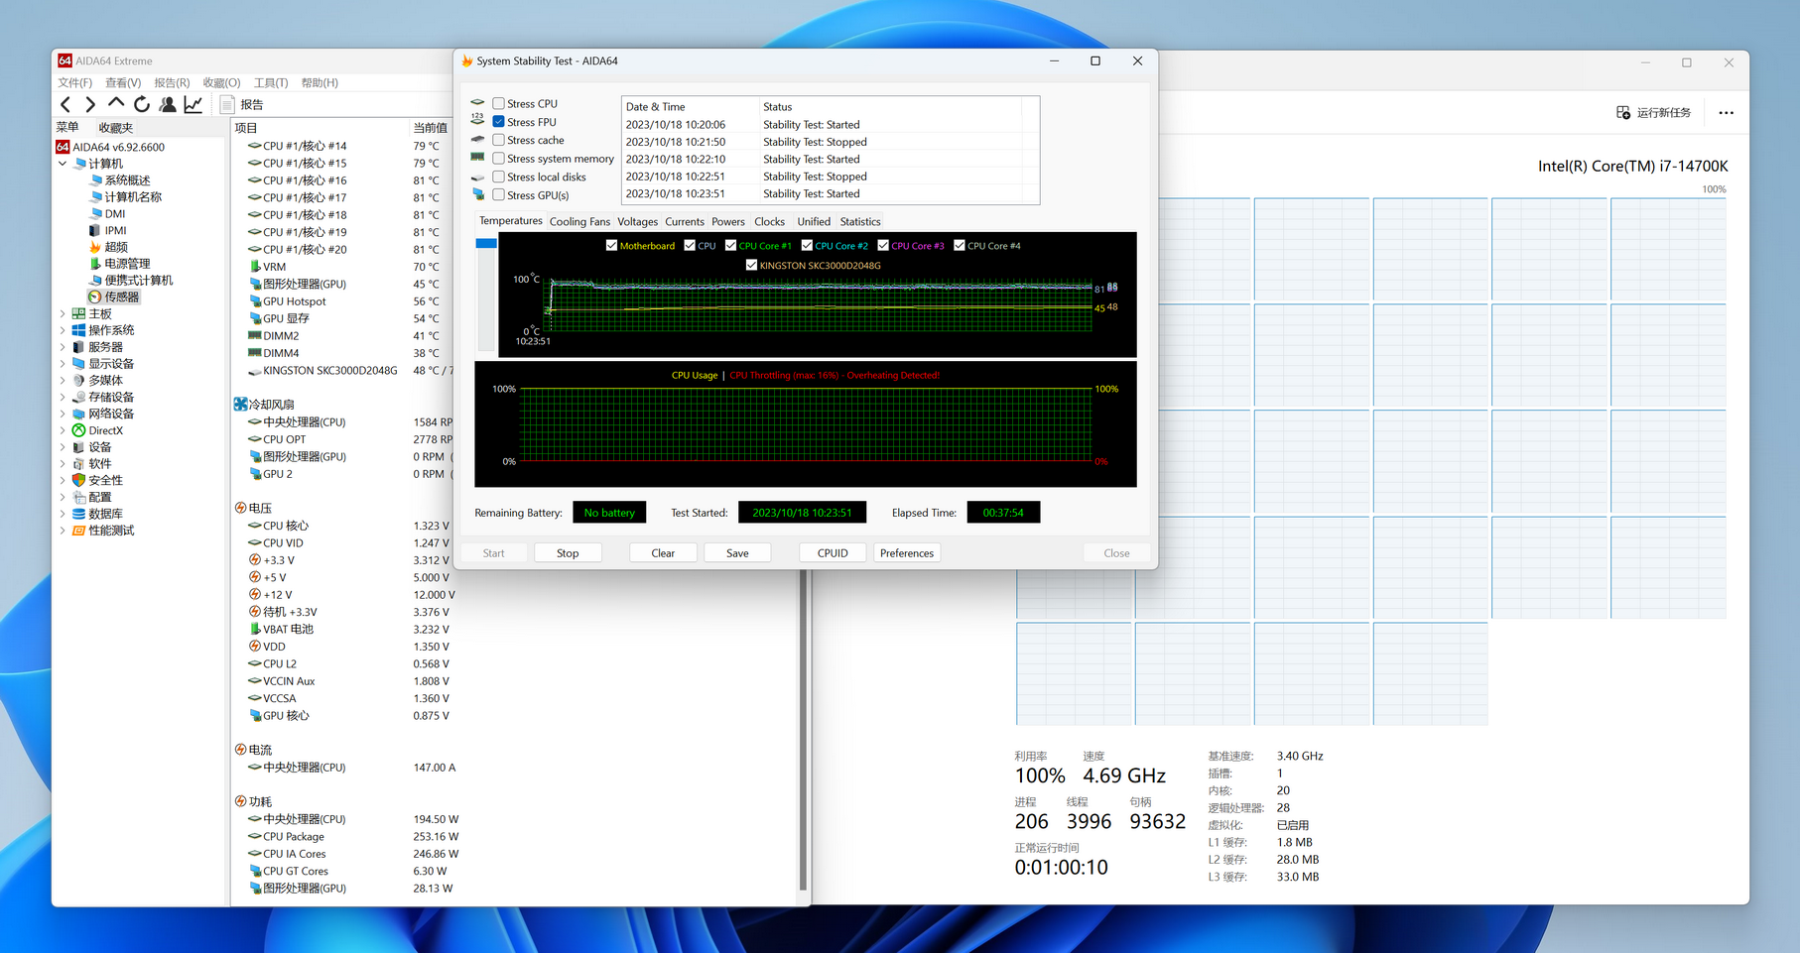Click the AIDA64 v6.92.6600 root icon
This screenshot has width=1800, height=953.
pos(64,147)
